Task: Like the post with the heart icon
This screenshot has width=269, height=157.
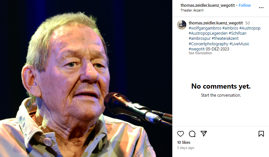Action: (181, 134)
